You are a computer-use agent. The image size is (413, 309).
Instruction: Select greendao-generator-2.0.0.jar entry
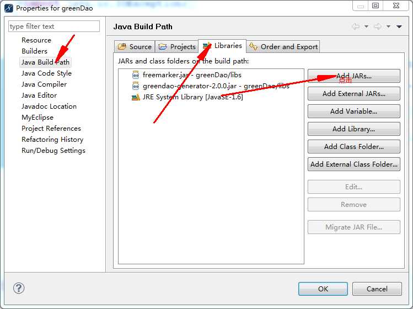click(211, 86)
